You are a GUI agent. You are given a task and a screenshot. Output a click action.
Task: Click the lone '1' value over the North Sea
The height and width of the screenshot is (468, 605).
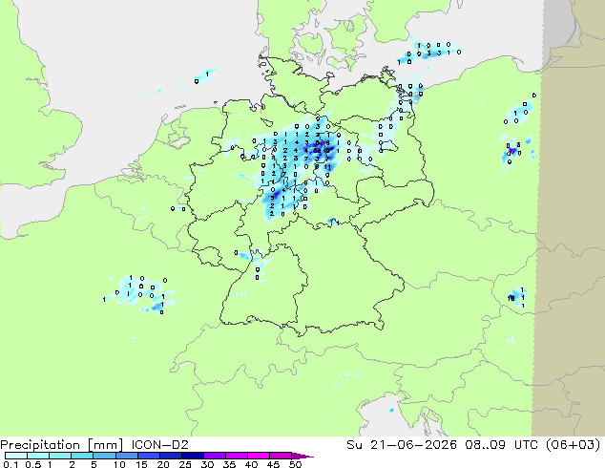pyautogui.click(x=207, y=74)
